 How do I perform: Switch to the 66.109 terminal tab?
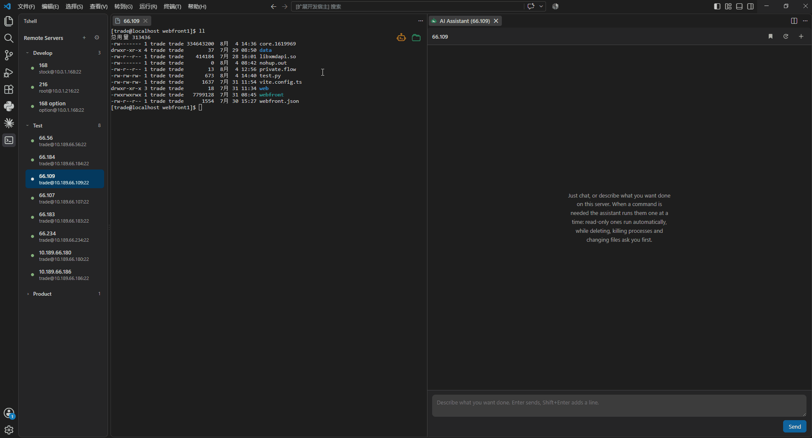point(131,21)
